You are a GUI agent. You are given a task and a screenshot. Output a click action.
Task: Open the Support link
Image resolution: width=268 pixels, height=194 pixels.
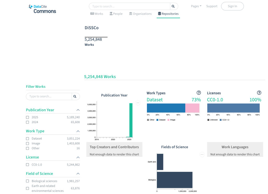click(212, 6)
